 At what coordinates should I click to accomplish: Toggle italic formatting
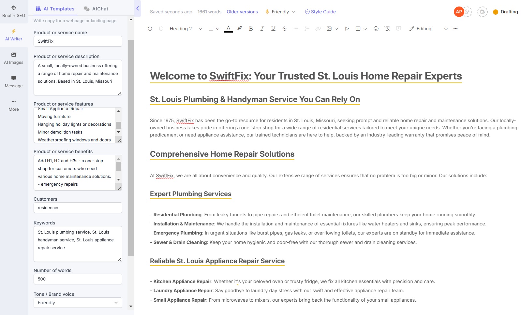(262, 29)
